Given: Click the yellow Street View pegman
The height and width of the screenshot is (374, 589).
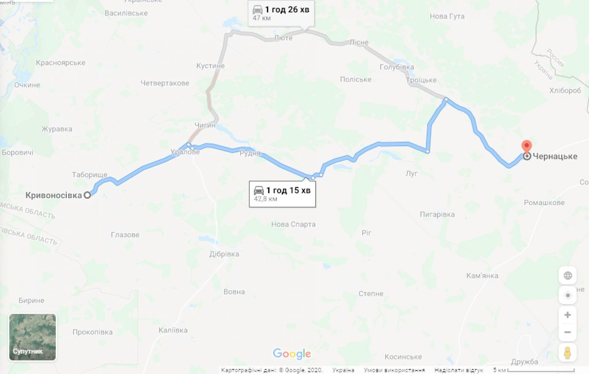Looking at the screenshot, I should point(567,352).
